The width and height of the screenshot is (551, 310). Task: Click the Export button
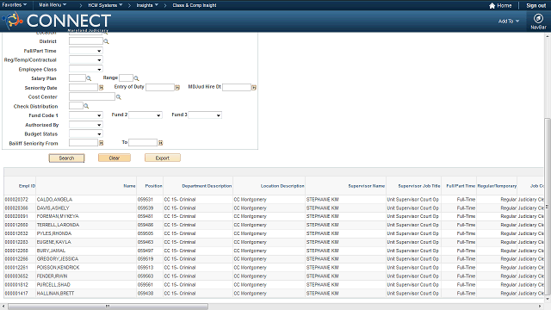(163, 158)
